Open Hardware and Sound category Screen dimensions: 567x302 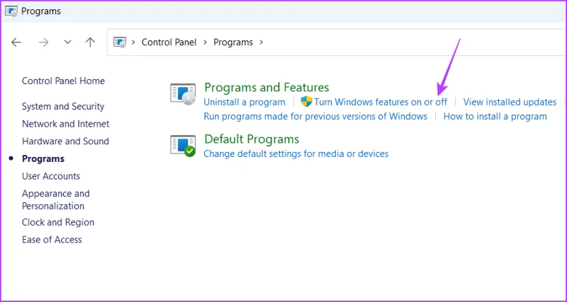coord(65,141)
